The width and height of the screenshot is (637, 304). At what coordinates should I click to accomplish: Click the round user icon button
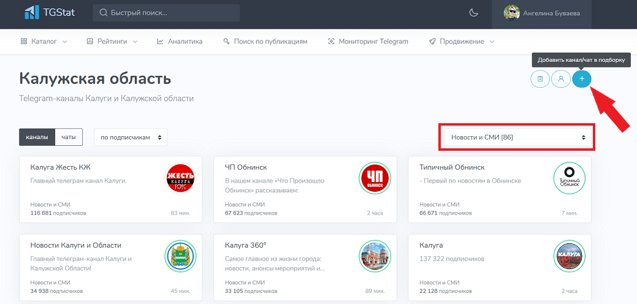[561, 79]
